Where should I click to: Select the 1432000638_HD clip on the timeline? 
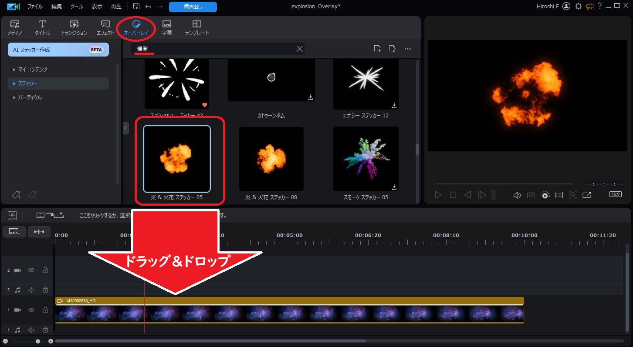(290, 310)
